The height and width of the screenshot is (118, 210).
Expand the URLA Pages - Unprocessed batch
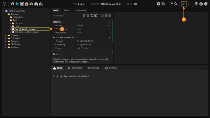point(10,32)
